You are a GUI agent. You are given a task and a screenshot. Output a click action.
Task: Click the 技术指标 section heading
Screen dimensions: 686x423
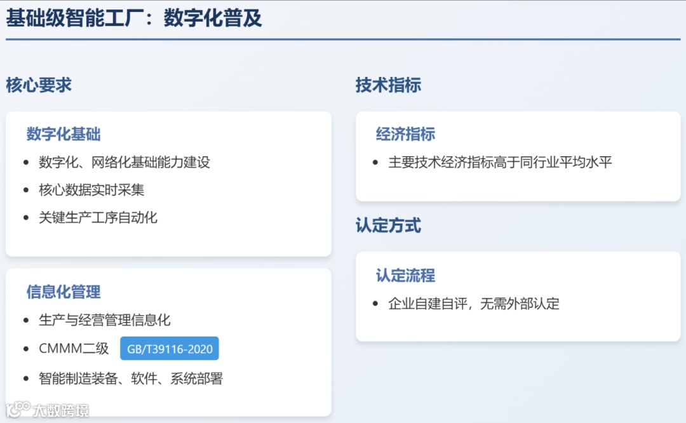389,85
